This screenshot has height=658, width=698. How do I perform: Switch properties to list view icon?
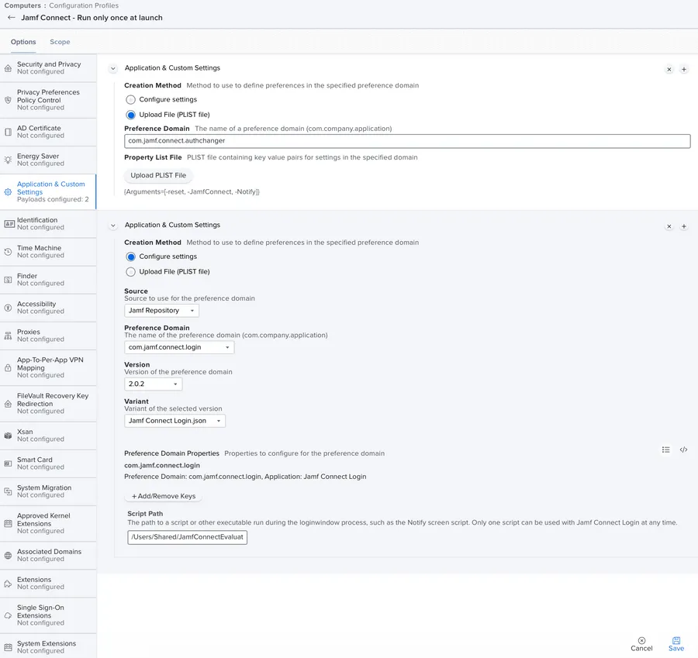(666, 450)
